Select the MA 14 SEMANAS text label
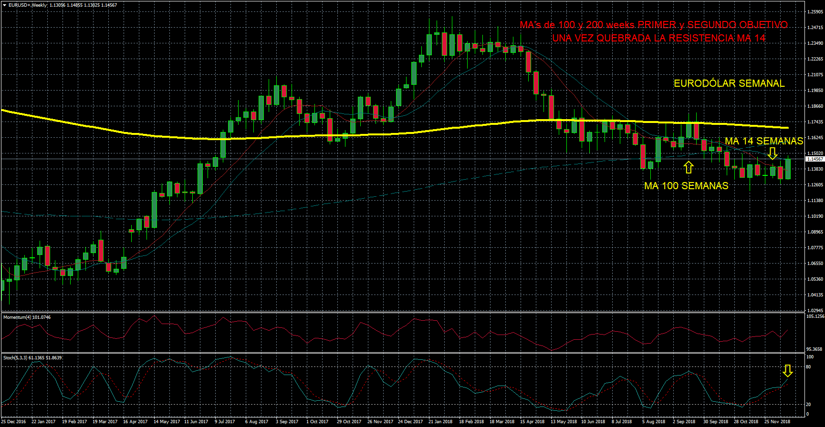 coord(764,141)
